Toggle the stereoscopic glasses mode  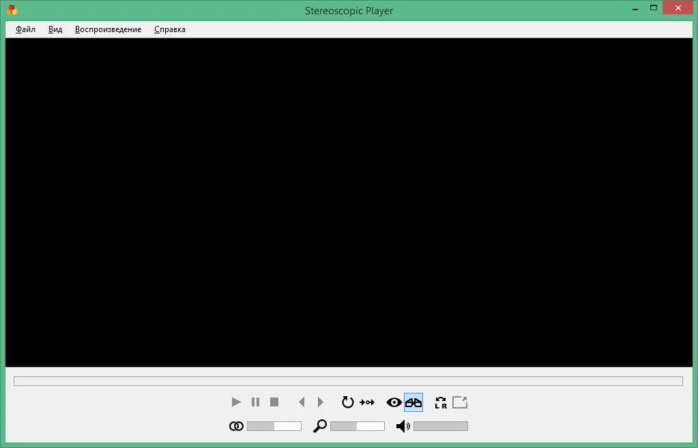[x=413, y=402]
